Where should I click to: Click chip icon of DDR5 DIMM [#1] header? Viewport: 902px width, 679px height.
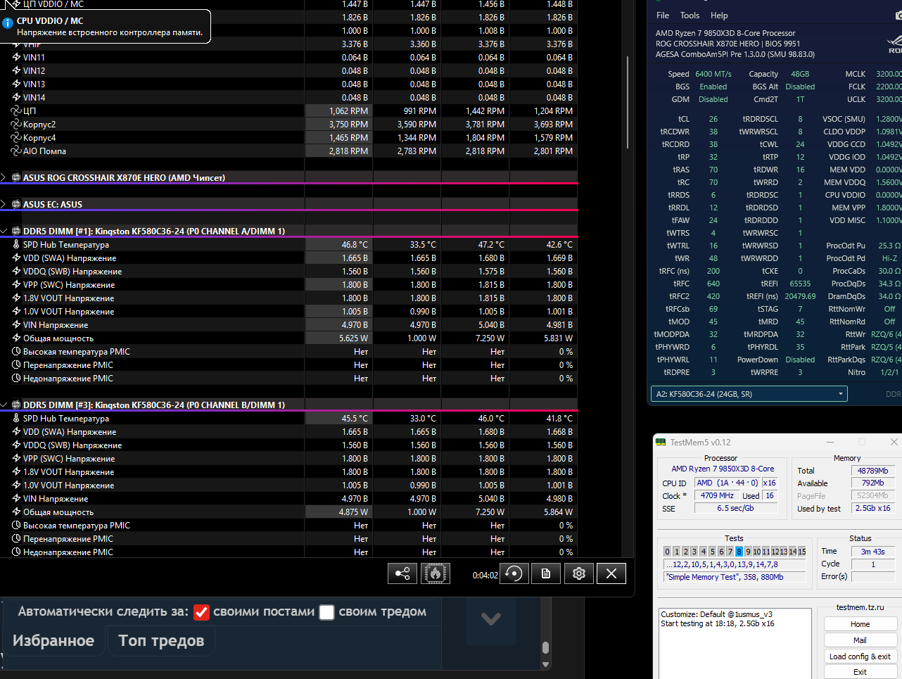pos(16,231)
